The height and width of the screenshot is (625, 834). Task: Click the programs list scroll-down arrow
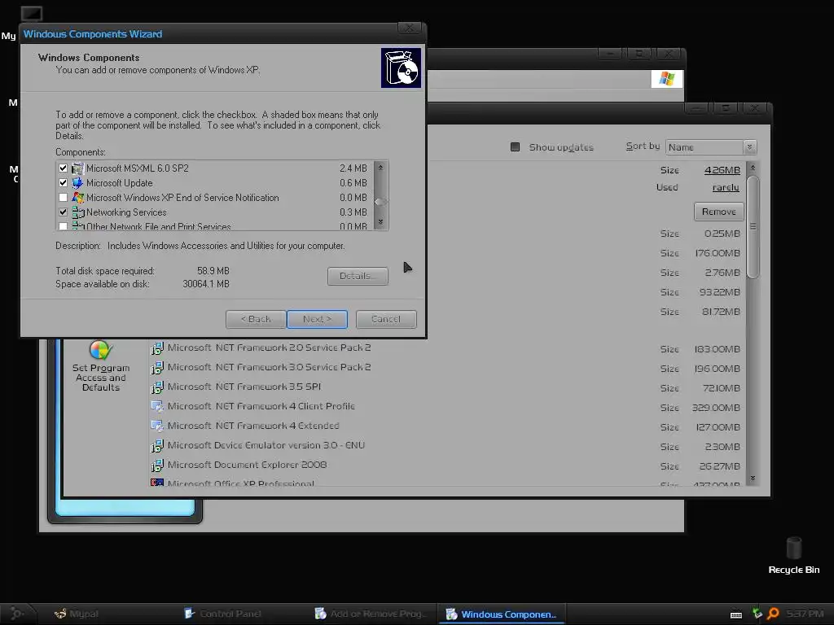[753, 479]
